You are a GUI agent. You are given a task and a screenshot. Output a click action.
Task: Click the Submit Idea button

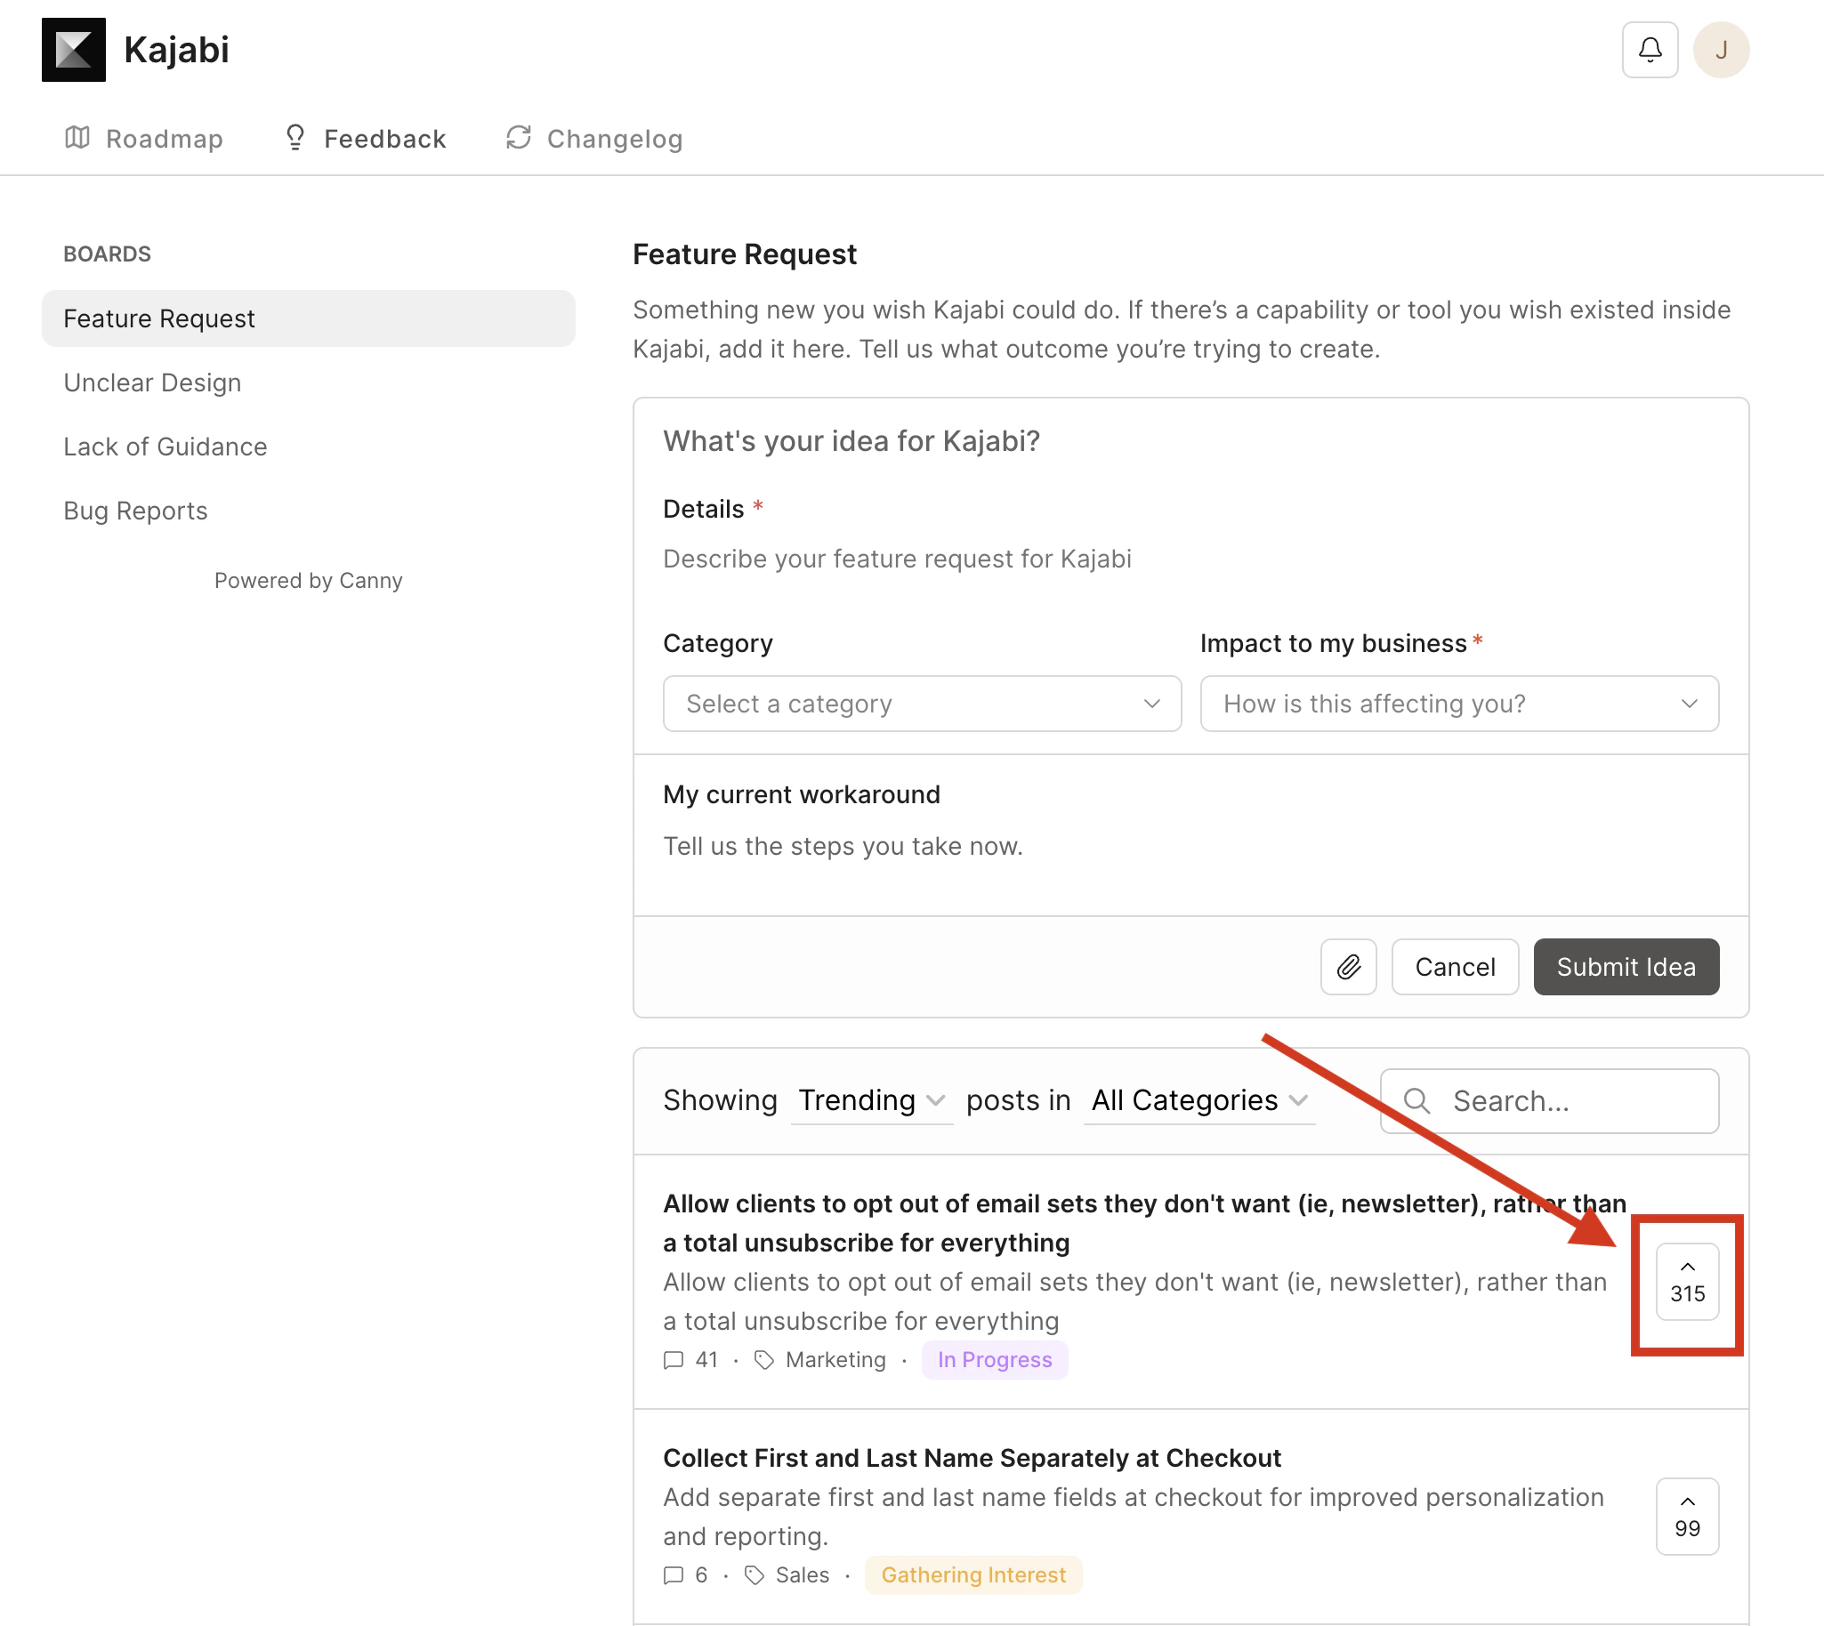pos(1626,967)
